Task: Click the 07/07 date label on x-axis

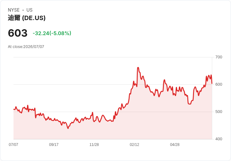Action: 13,145
